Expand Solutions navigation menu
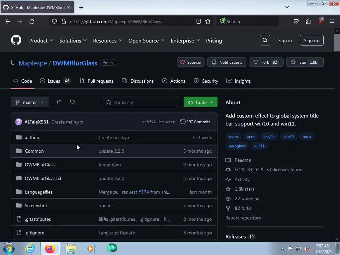340x255 pixels. click(73, 41)
